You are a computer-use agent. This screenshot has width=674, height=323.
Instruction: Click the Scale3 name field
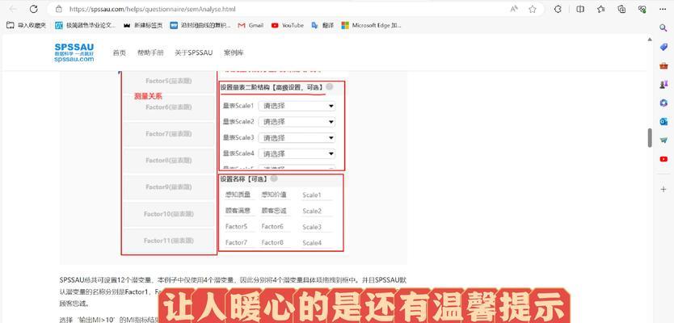coord(318,227)
